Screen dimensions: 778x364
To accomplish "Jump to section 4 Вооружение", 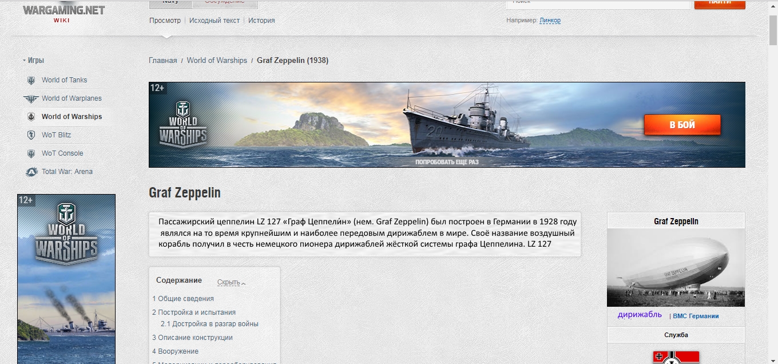I will (x=175, y=351).
